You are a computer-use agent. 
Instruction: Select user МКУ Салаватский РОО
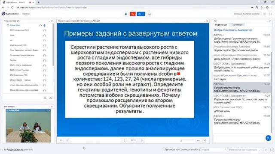click(19, 30)
